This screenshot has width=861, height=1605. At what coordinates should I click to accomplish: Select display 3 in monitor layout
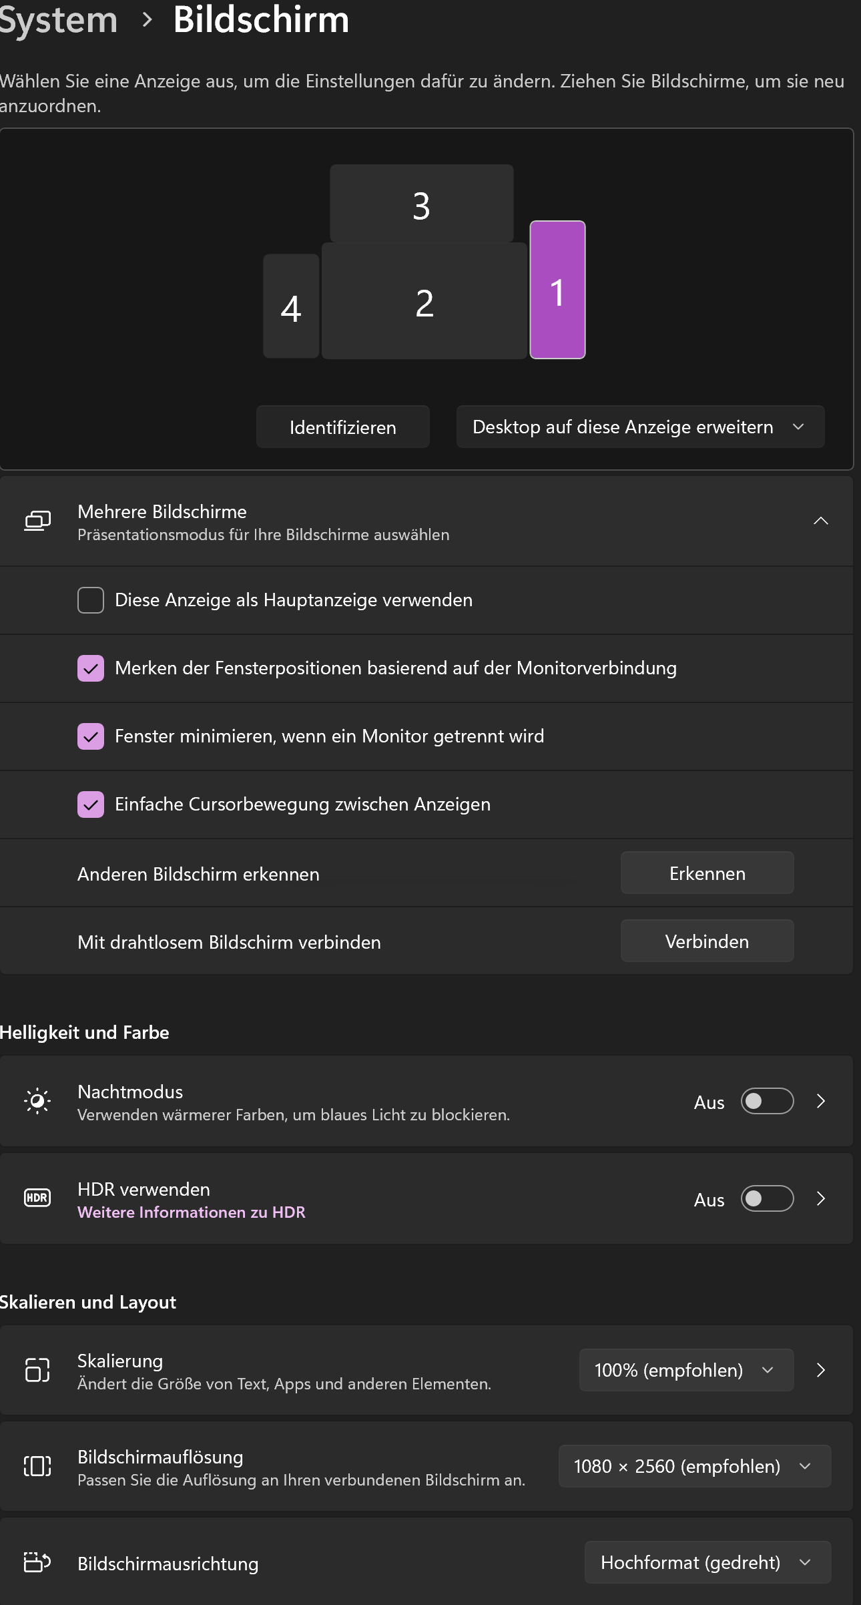pyautogui.click(x=421, y=204)
